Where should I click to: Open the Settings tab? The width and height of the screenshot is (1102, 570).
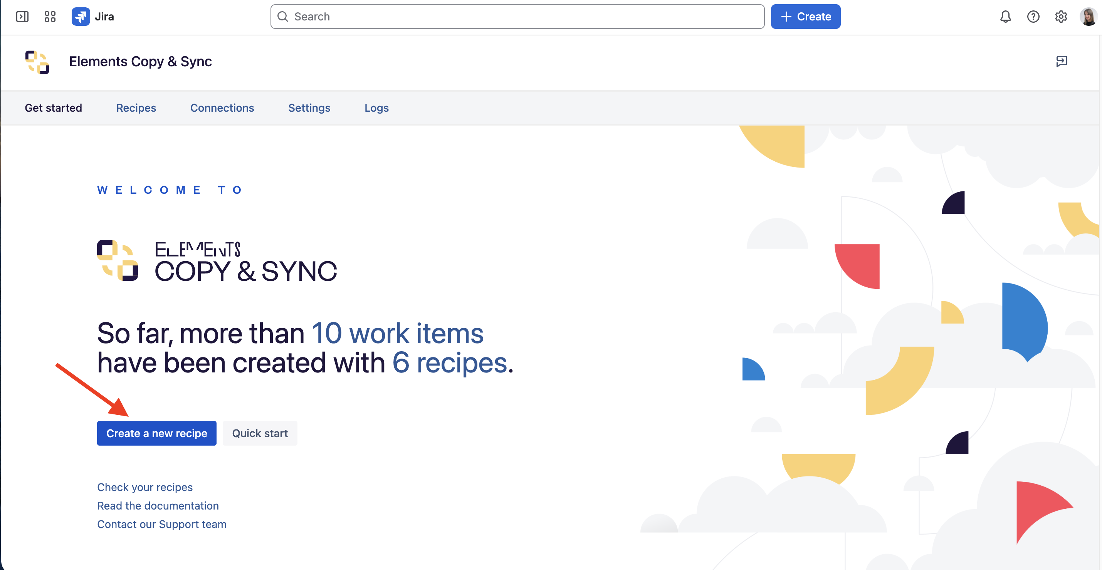point(309,108)
